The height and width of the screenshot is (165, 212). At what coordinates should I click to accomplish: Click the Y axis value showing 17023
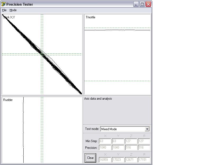[x=118, y=160]
